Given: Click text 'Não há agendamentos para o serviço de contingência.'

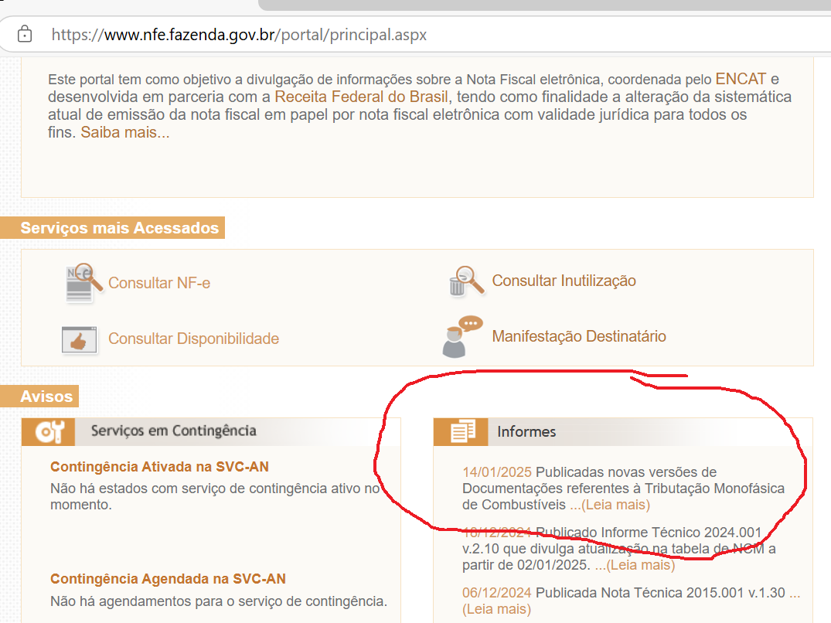Looking at the screenshot, I should coord(219,601).
